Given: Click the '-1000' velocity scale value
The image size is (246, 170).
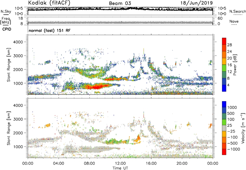Looking at the screenshot, I should [x=234, y=149].
